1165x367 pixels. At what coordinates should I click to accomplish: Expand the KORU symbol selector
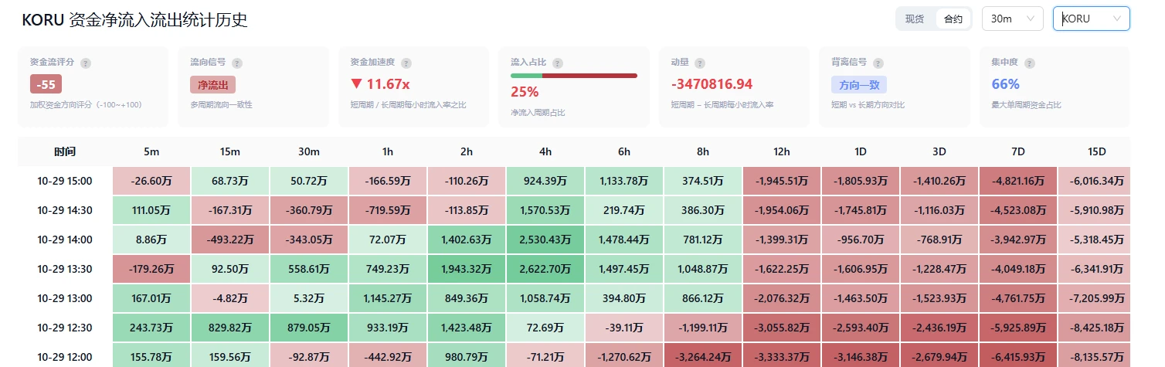point(1092,19)
